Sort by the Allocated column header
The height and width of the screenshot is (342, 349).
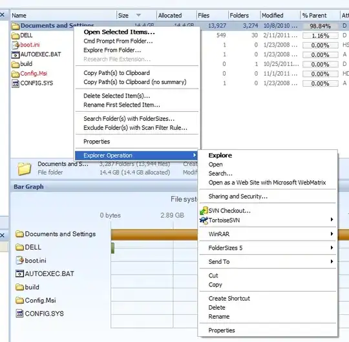pyautogui.click(x=176, y=16)
